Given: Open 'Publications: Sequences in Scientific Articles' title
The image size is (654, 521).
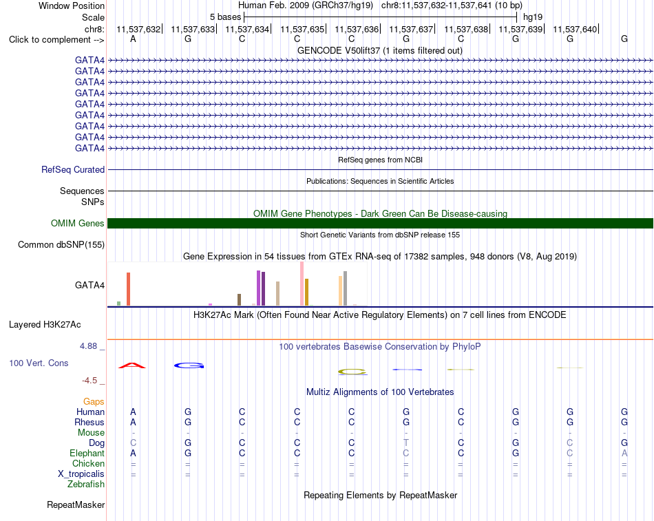Looking at the screenshot, I should click(380, 181).
